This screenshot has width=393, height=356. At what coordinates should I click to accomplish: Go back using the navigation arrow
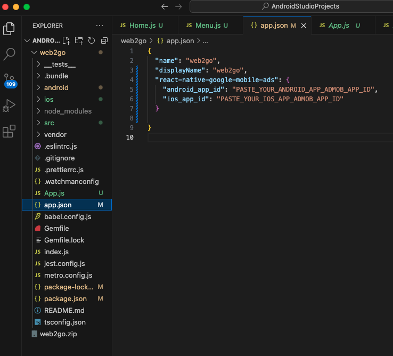[165, 6]
